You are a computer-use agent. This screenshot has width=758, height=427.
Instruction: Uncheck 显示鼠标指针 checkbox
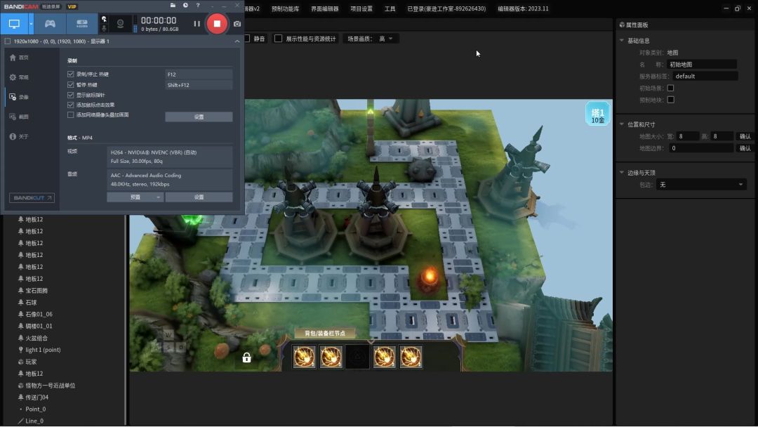tap(70, 95)
